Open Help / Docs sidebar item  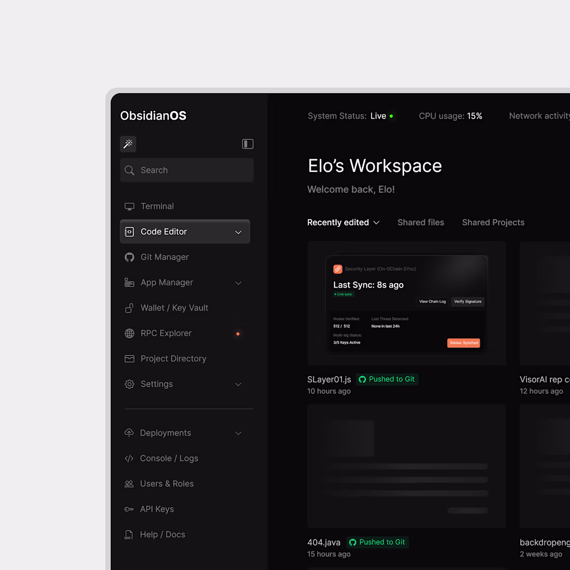coord(184,535)
